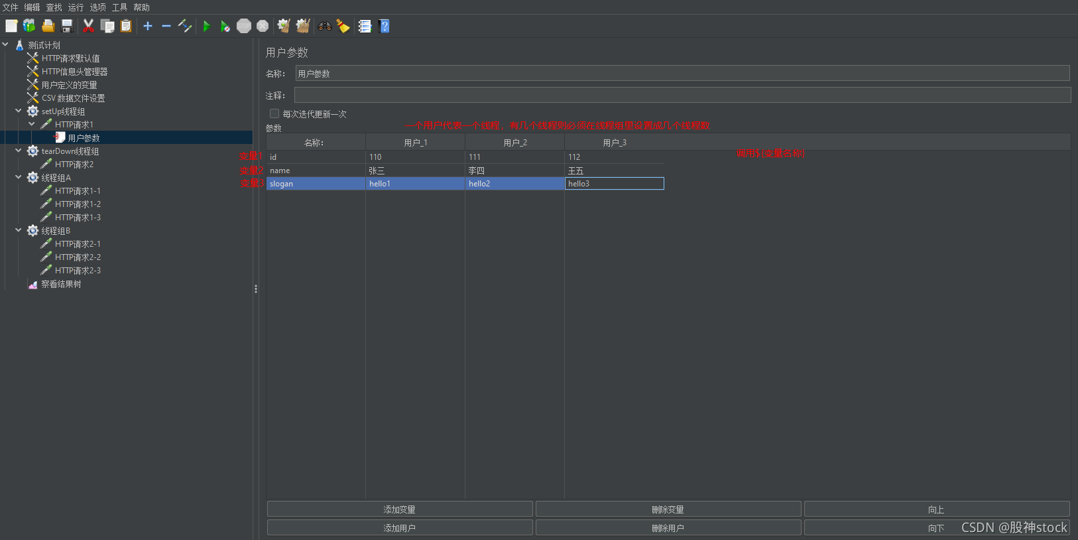The image size is (1078, 540).
Task: Click Start no pauses icon
Action: [225, 26]
